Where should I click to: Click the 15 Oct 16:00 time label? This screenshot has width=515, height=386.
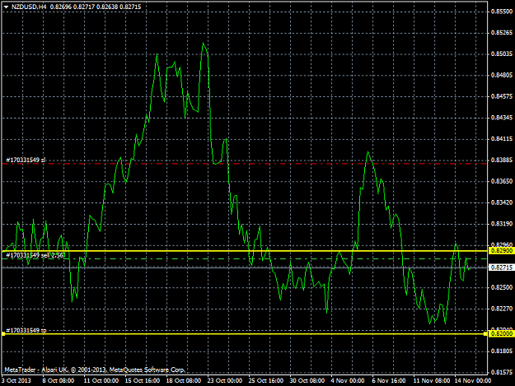point(143,380)
